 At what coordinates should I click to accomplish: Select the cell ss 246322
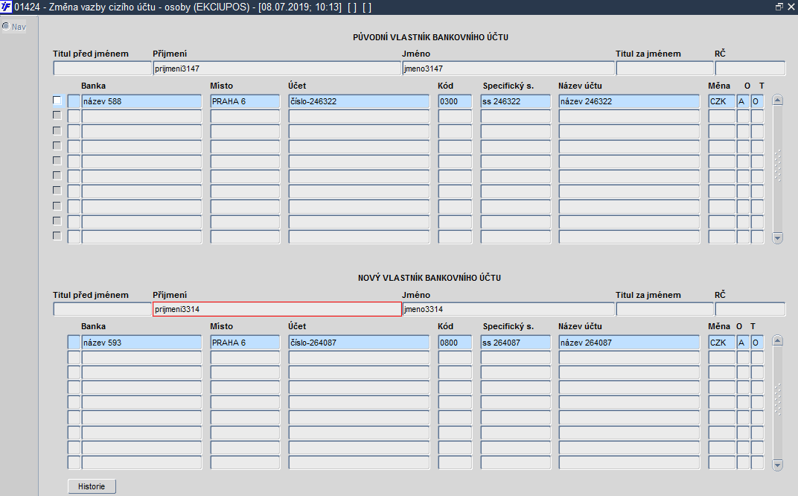(516, 101)
